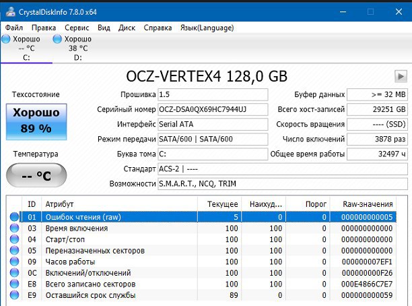Click the Стандарт field ACS-2

click(283, 169)
